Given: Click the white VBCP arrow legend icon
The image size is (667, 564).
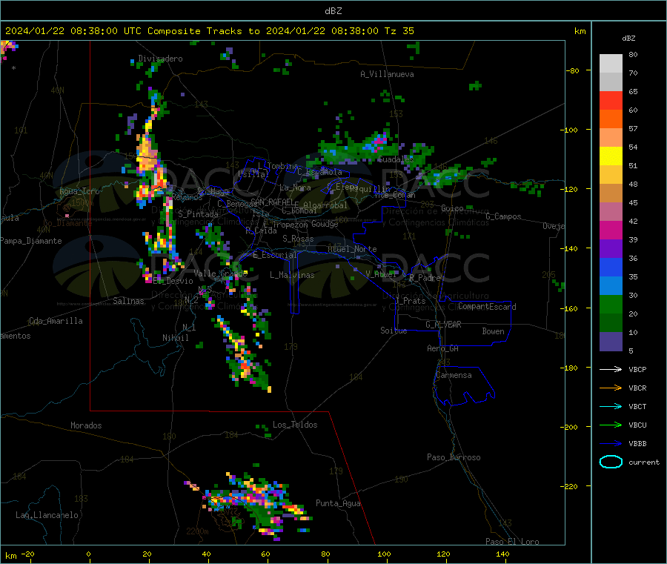Looking at the screenshot, I should [x=611, y=369].
